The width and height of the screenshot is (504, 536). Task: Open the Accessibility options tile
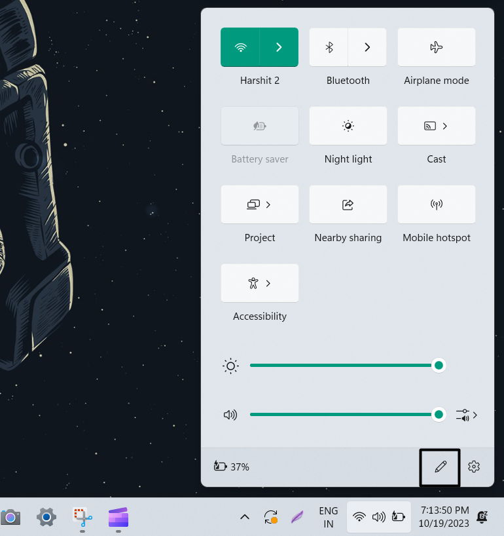tap(259, 283)
